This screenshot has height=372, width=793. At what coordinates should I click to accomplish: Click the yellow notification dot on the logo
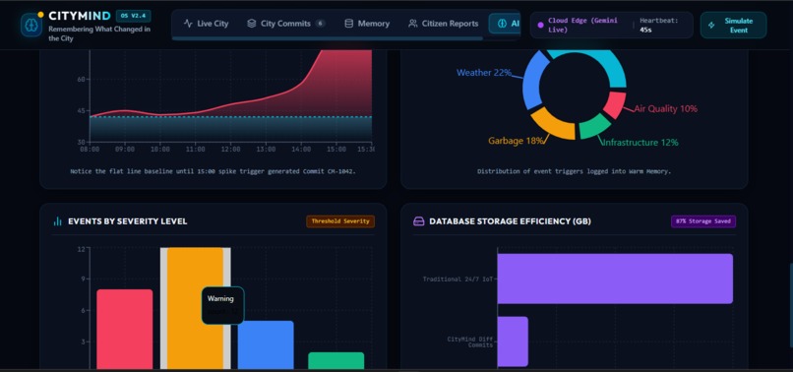tap(40, 15)
